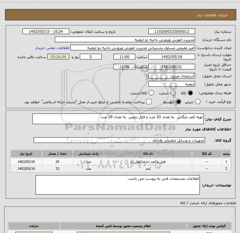
Task: Click the buyer organization name field
Action: coord(125,40)
